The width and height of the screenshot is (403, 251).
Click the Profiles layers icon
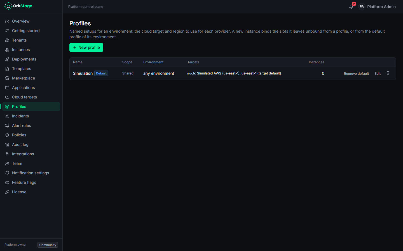7,107
